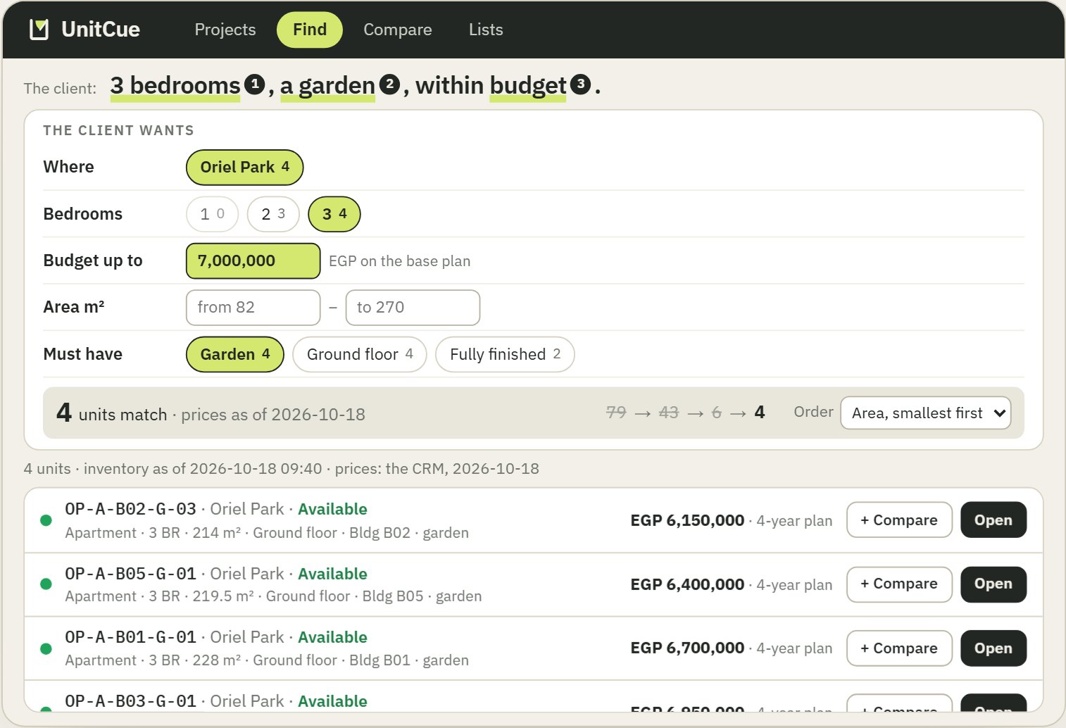Click the unit ID OP-A-B01-G-01

point(130,637)
